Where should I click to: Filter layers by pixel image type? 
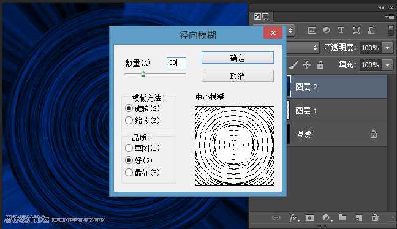point(312,31)
